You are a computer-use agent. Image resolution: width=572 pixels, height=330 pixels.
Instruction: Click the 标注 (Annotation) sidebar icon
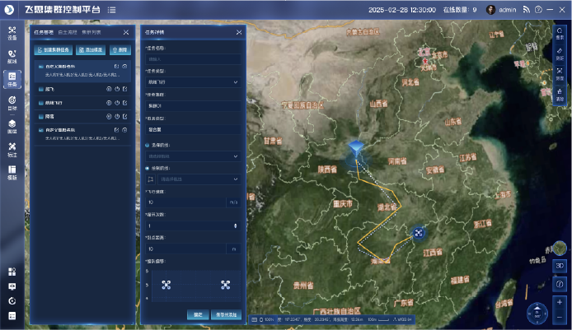12,149
